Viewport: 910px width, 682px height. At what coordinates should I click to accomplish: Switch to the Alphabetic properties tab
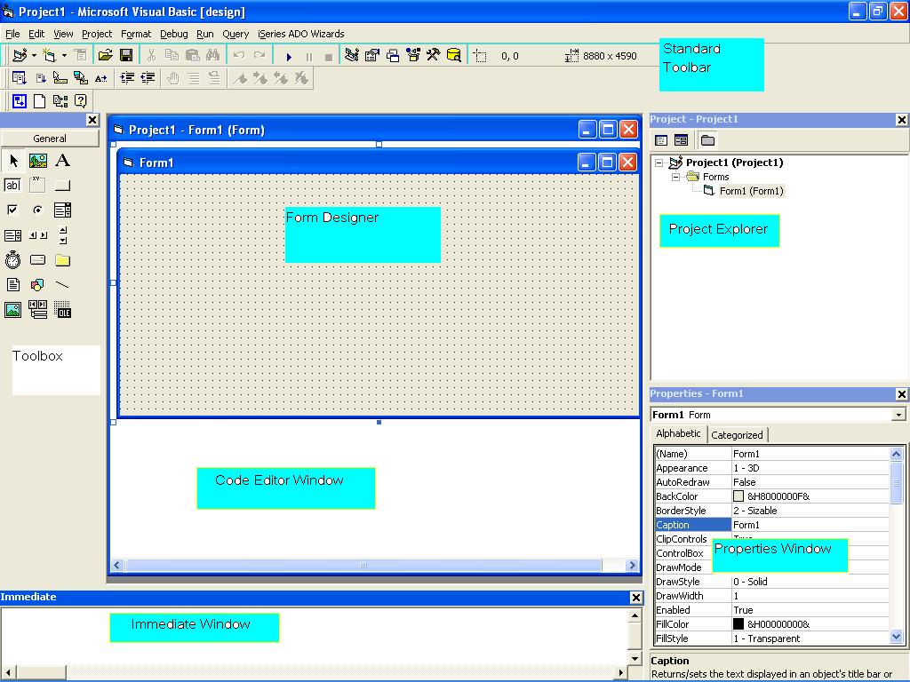pyautogui.click(x=678, y=433)
